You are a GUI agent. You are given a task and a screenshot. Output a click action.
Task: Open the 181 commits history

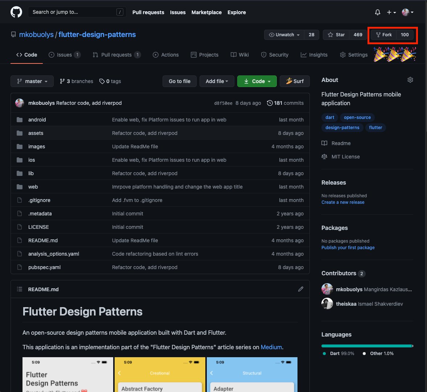tap(285, 103)
